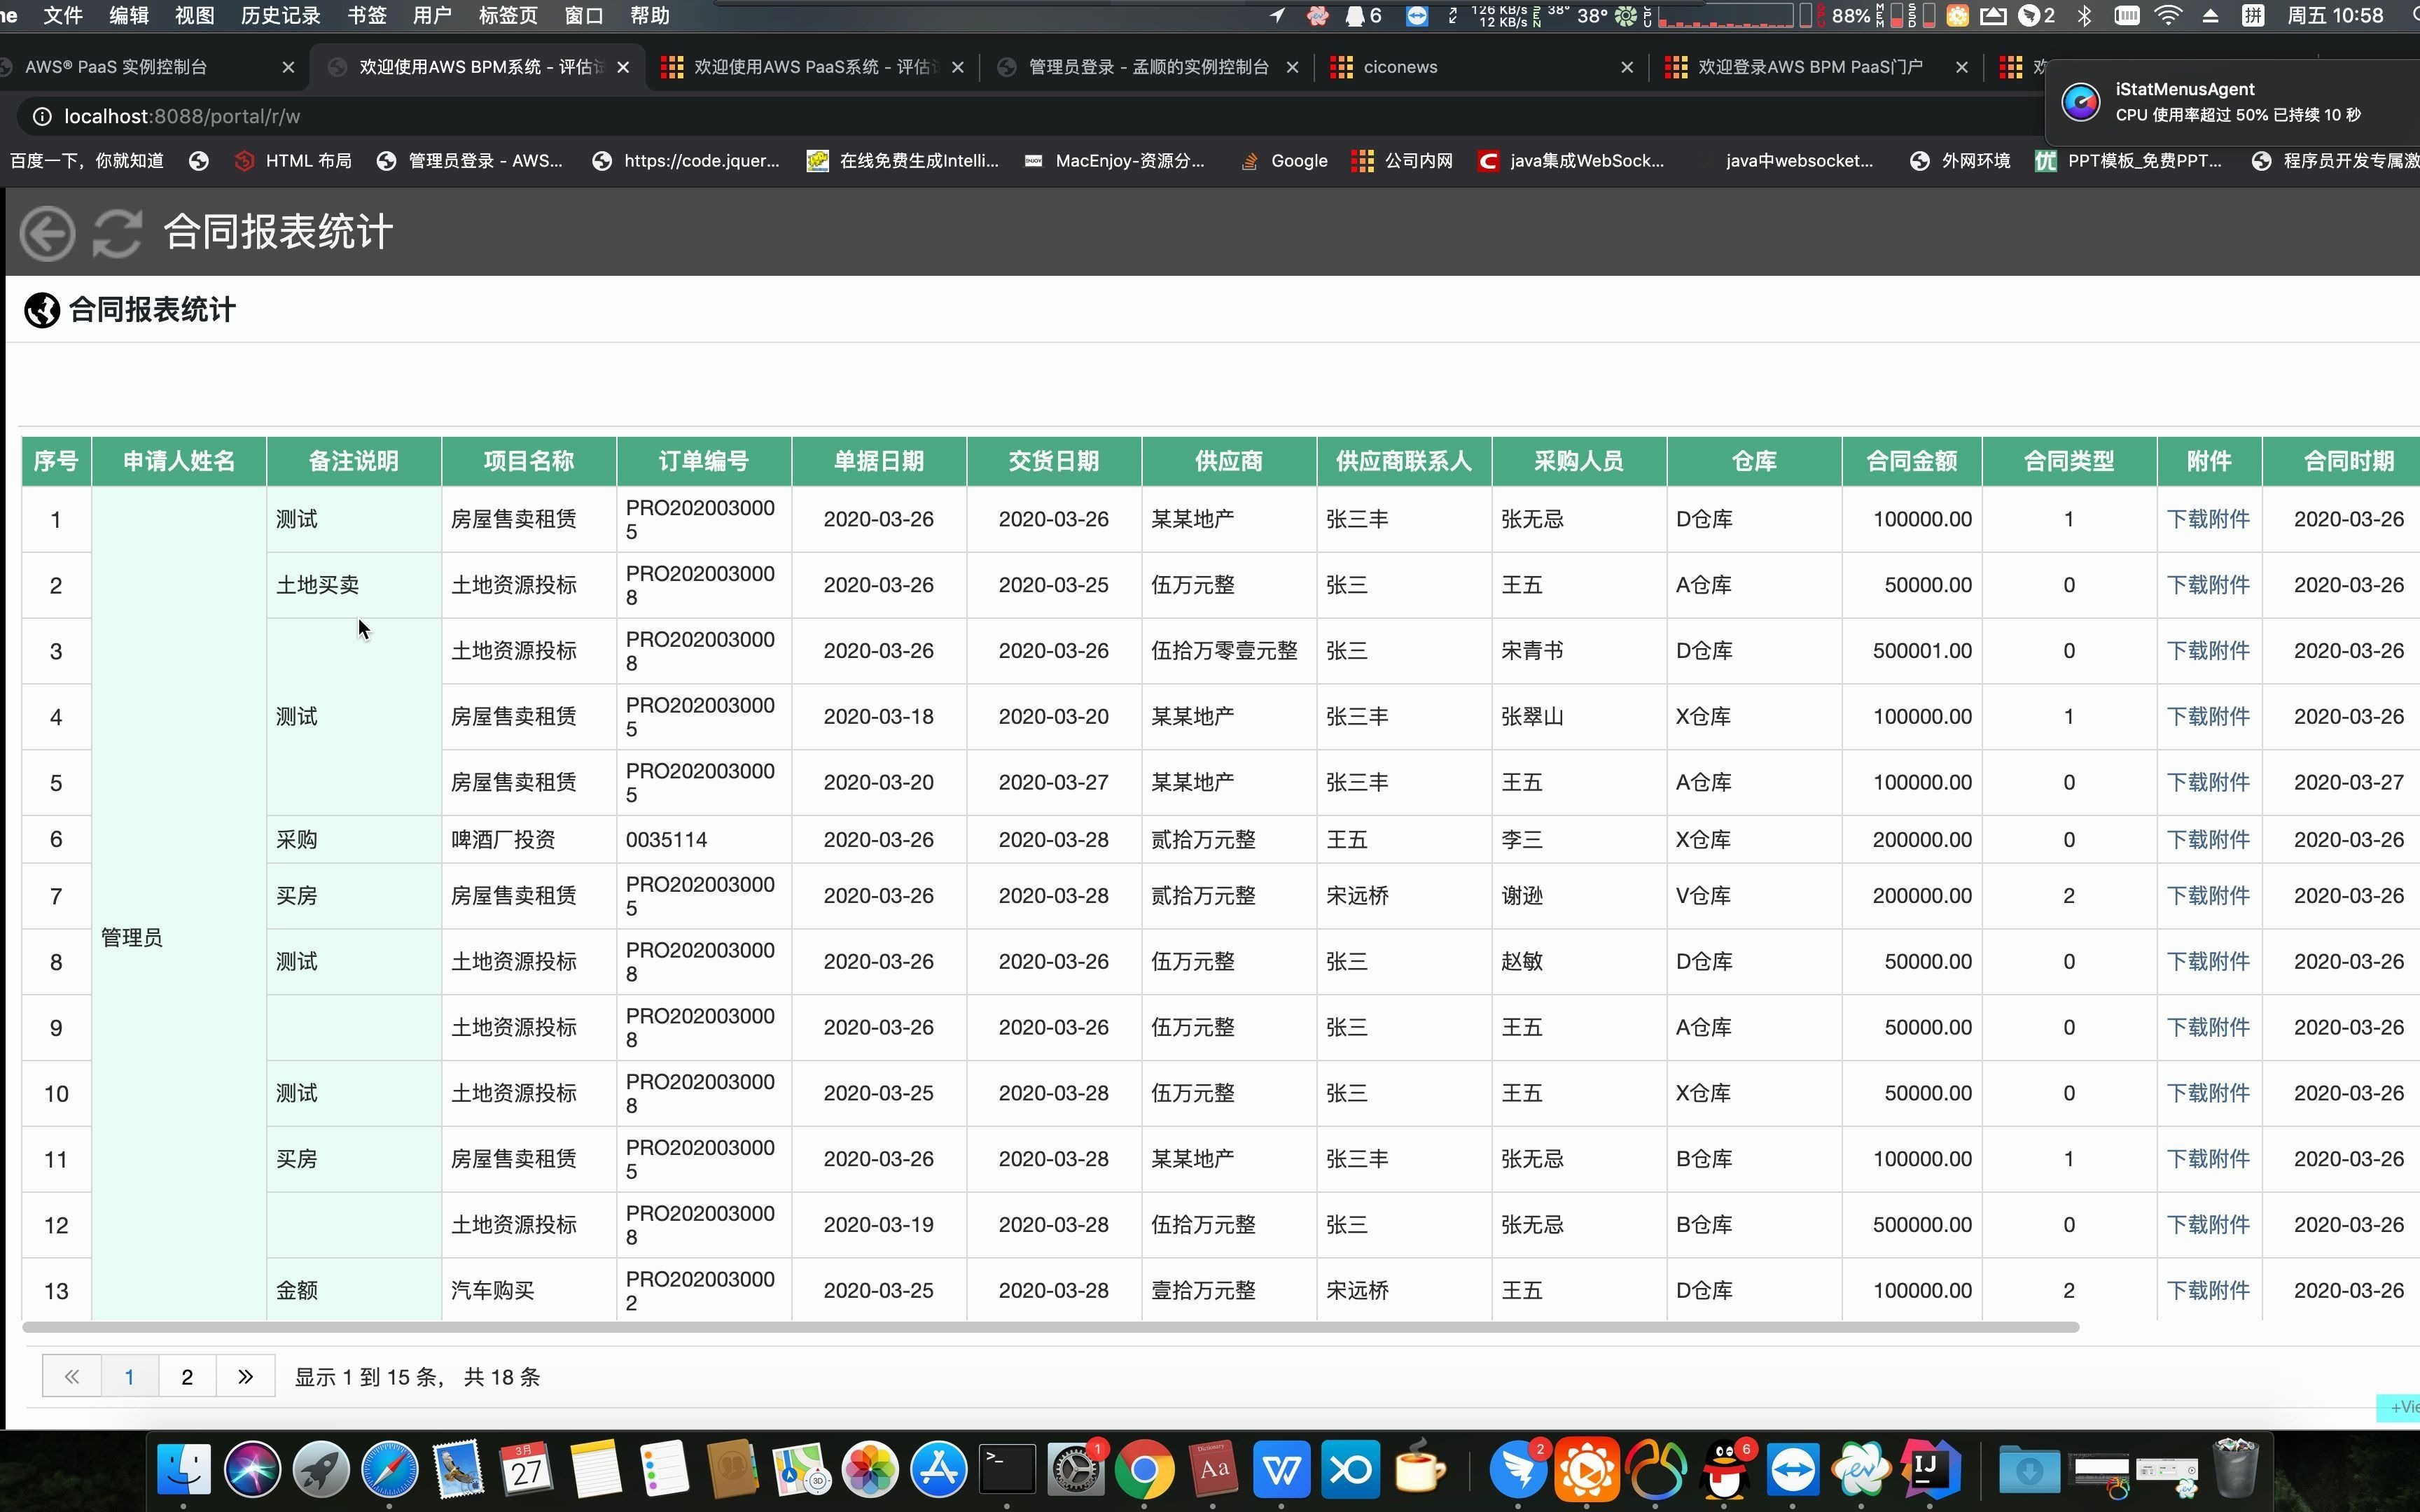Click the Wi-Fi icon in menu bar
The width and height of the screenshot is (2420, 1512).
[2168, 16]
